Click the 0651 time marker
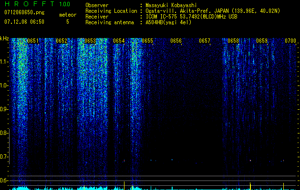 coord(33,41)
